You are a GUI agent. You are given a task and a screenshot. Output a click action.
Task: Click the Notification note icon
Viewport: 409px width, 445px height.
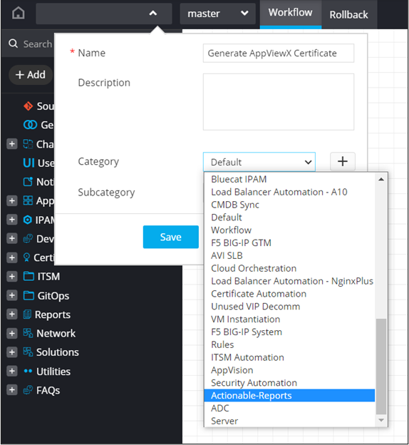28,182
